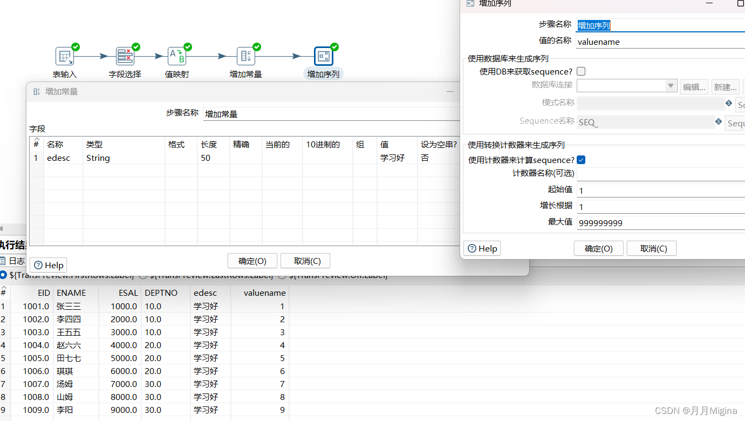Select the 值映射 step icon
Screen dimensions: 745x421
177,56
